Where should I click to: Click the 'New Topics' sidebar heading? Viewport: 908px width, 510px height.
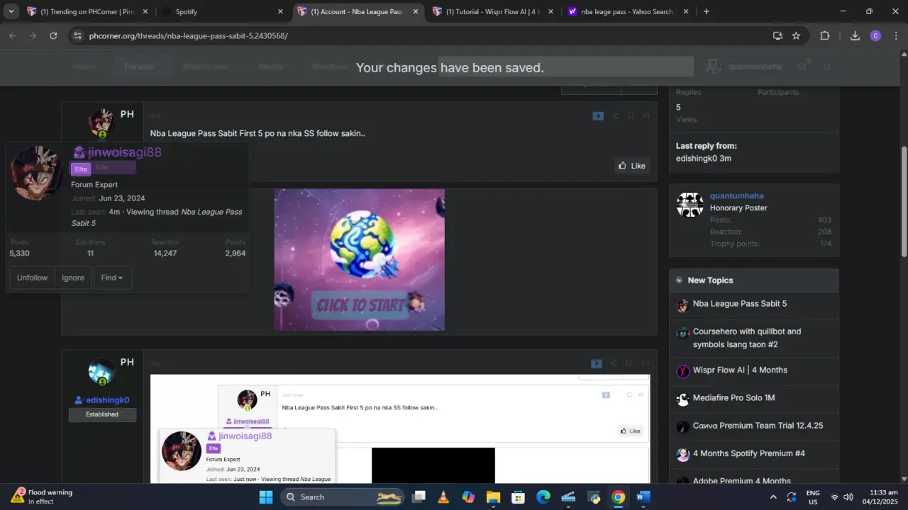(710, 280)
